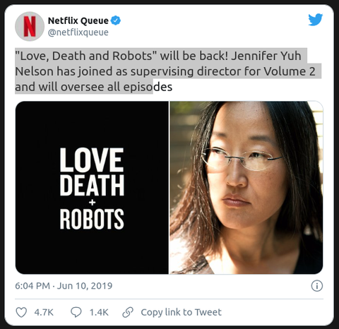The height and width of the screenshot is (329, 339).
Task: Open replies via speech bubble icon
Action: (x=76, y=312)
